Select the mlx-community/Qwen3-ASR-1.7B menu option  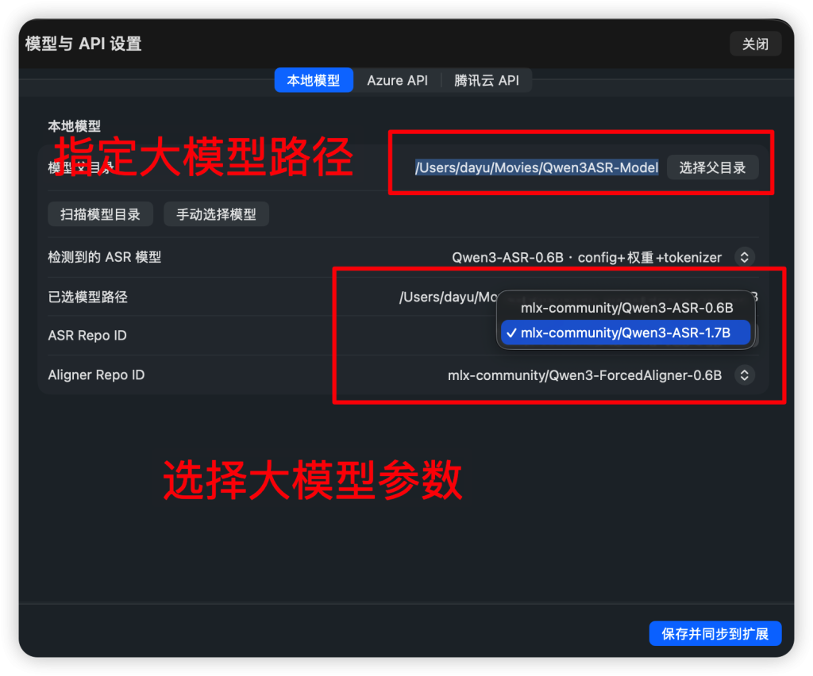[626, 333]
